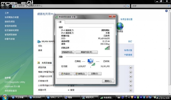The width and height of the screenshot is (171, 100).
Task: Open 診斷和修復 in the sidebar
Action: [10, 39]
